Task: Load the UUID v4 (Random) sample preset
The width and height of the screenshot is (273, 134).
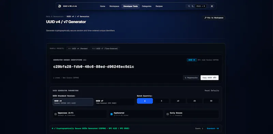Action: click(78, 49)
